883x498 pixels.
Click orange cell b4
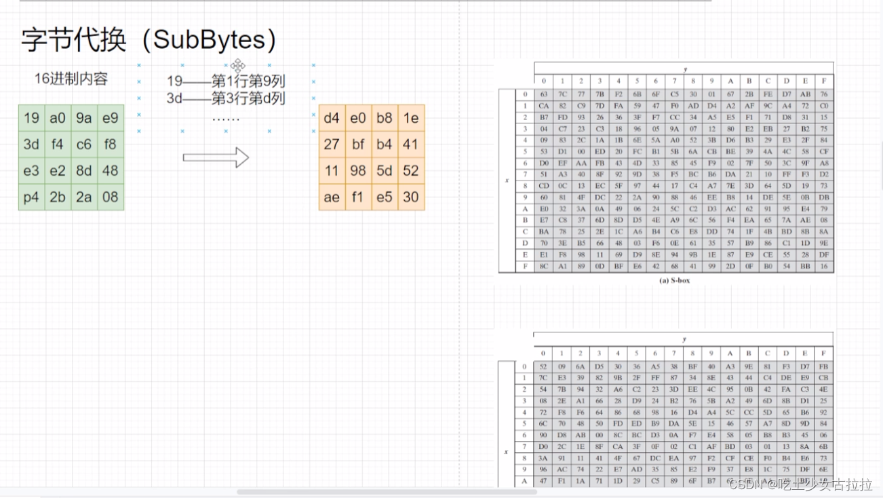pyautogui.click(x=385, y=145)
